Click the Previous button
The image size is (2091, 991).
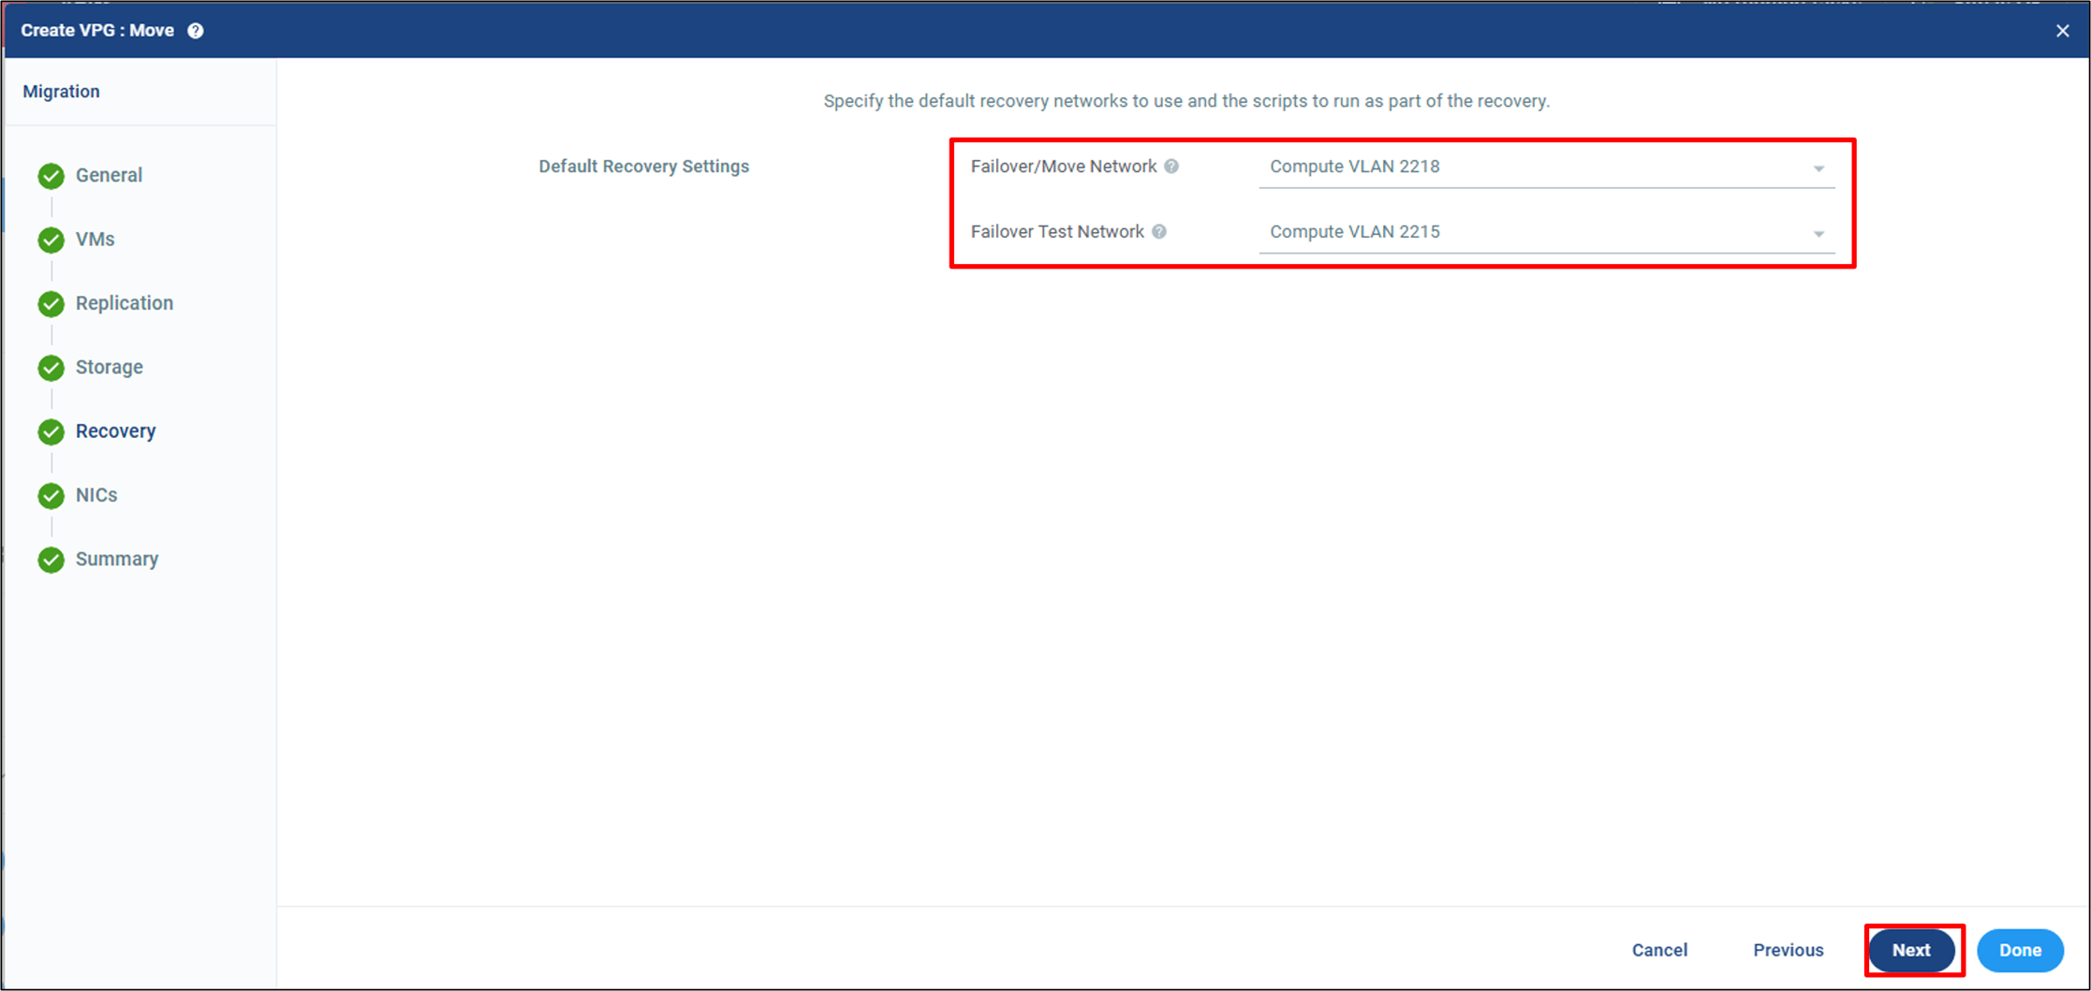click(1789, 950)
